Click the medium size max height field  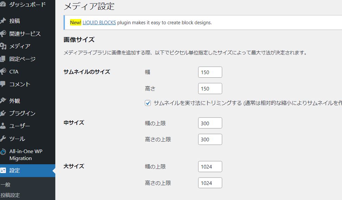210,139
